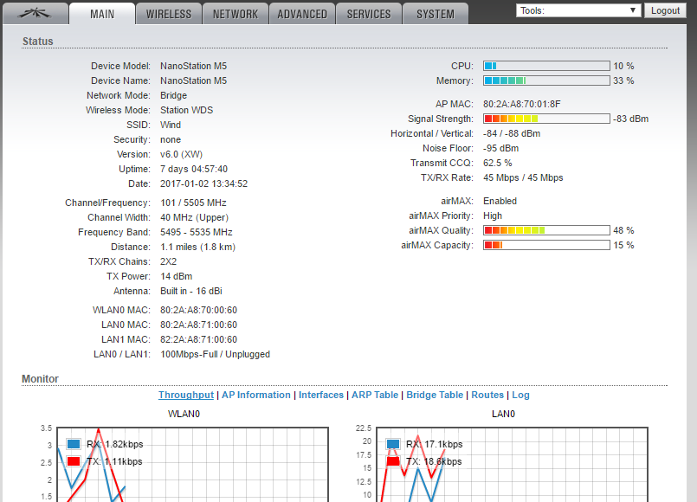Click the LAN0 RX blue legend swatch

(x=393, y=444)
